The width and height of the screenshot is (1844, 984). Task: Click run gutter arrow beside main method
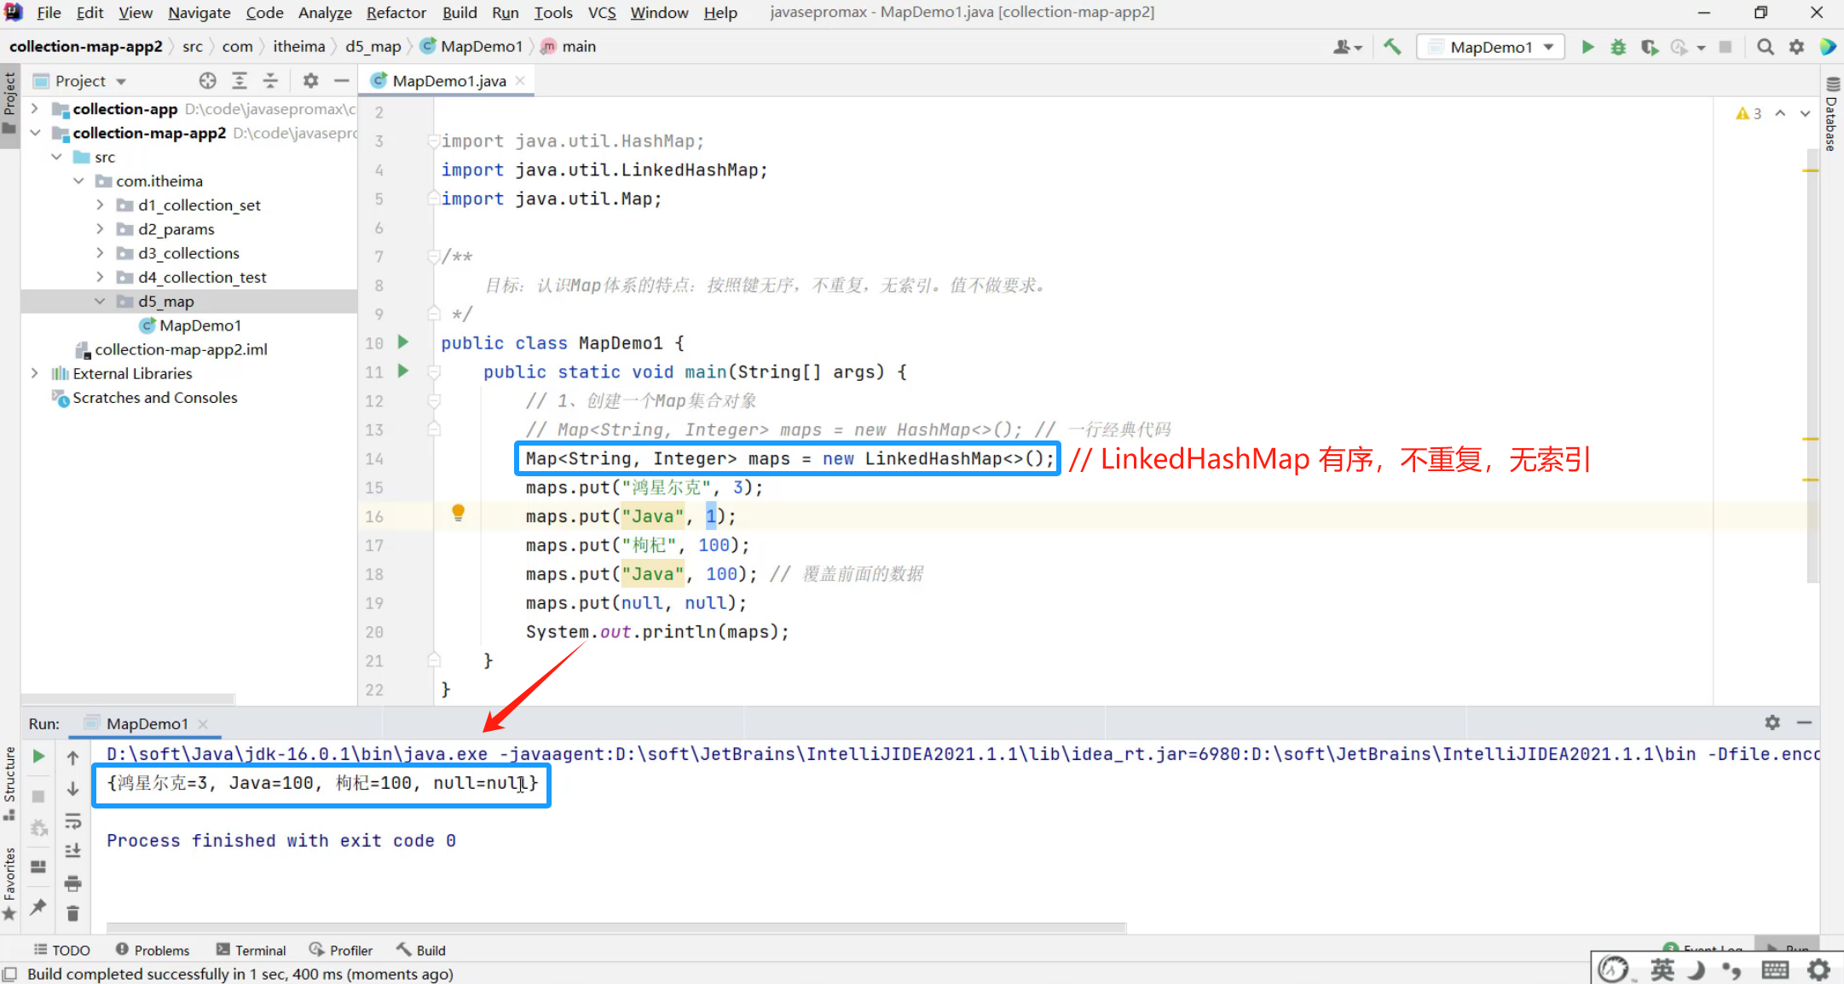[x=403, y=371]
